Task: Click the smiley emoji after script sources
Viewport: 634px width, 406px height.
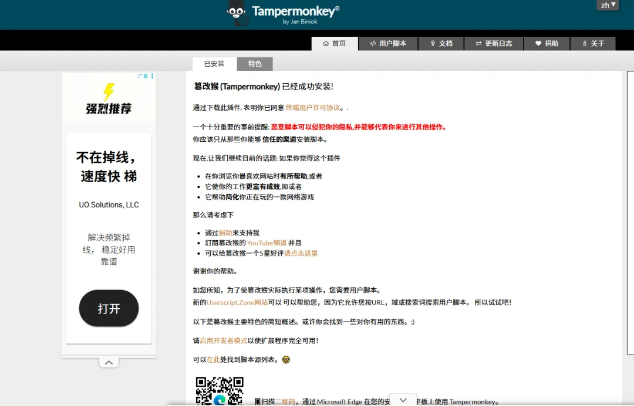Action: (286, 360)
